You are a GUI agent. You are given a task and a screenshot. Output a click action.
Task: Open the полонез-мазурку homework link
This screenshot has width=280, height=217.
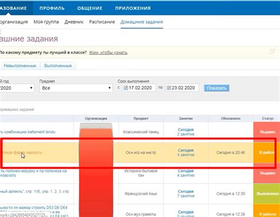pyautogui.click(x=34, y=173)
